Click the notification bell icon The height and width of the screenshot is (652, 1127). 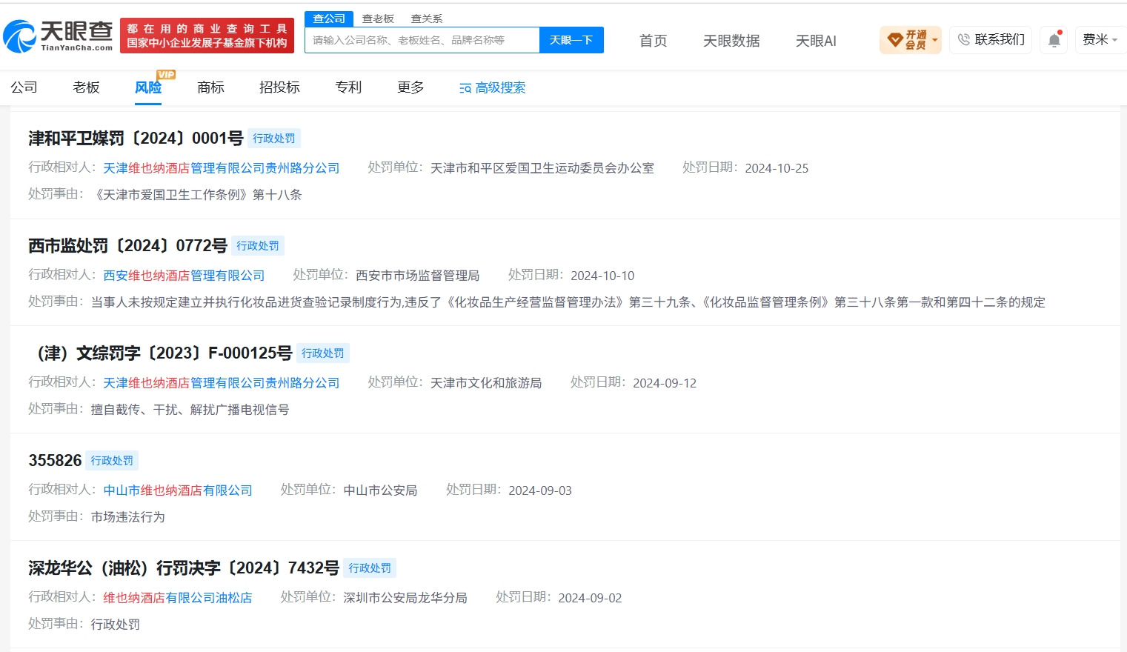(1054, 40)
